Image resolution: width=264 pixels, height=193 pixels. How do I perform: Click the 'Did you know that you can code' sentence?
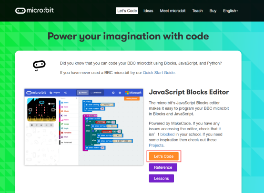pos(141,63)
